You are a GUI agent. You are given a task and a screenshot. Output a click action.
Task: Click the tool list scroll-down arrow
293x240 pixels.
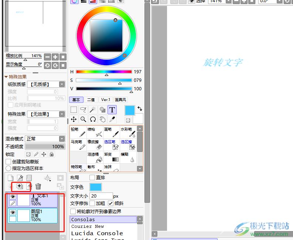pyautogui.click(x=140, y=168)
